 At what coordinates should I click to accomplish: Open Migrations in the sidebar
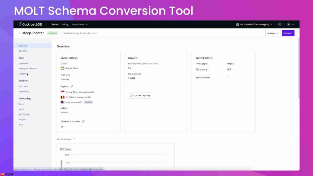coord(23,74)
